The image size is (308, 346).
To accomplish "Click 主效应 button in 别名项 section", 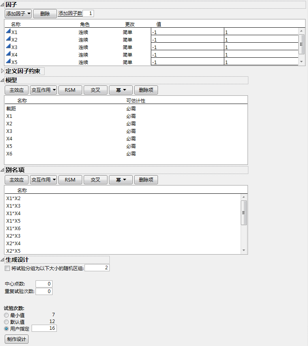I will pyautogui.click(x=17, y=180).
